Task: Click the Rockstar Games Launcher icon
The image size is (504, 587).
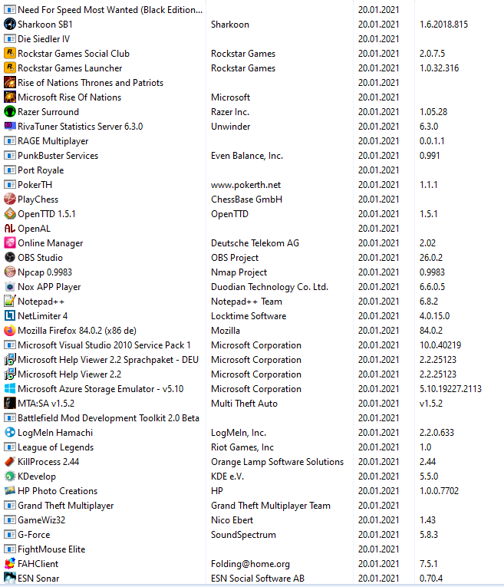Action: coord(10,68)
